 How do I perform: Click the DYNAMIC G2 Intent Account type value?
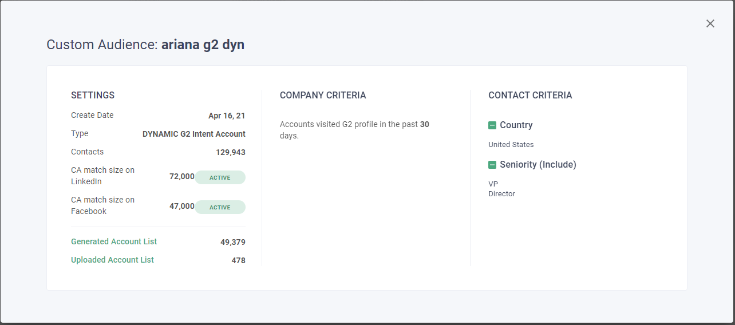click(193, 134)
